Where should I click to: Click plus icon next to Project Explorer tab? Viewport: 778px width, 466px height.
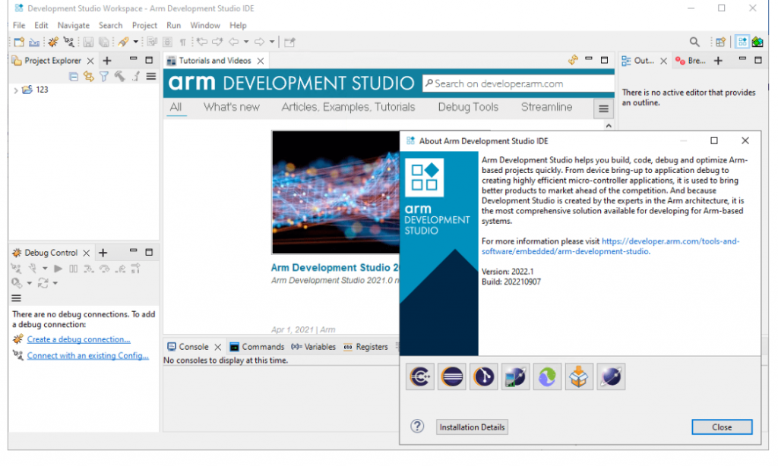107,61
